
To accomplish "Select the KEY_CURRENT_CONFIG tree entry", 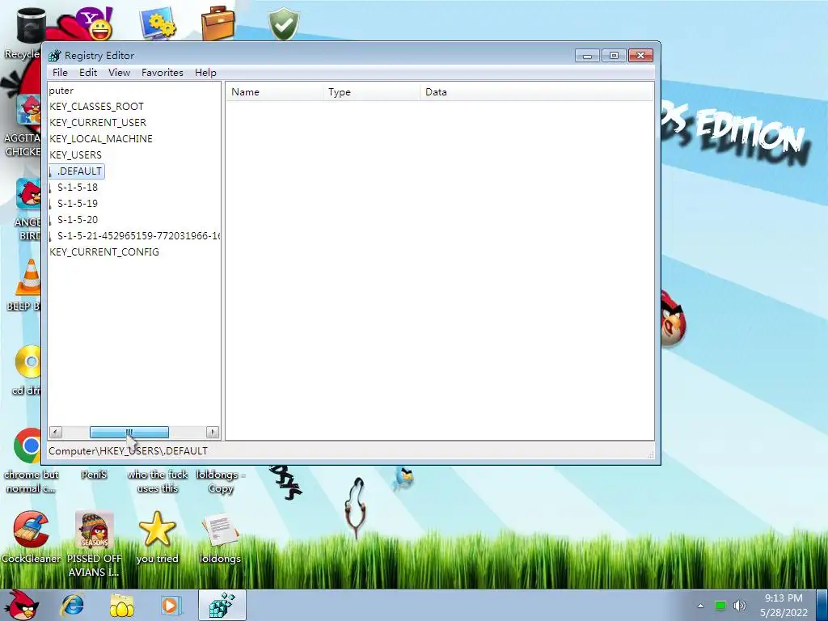I will tap(104, 252).
